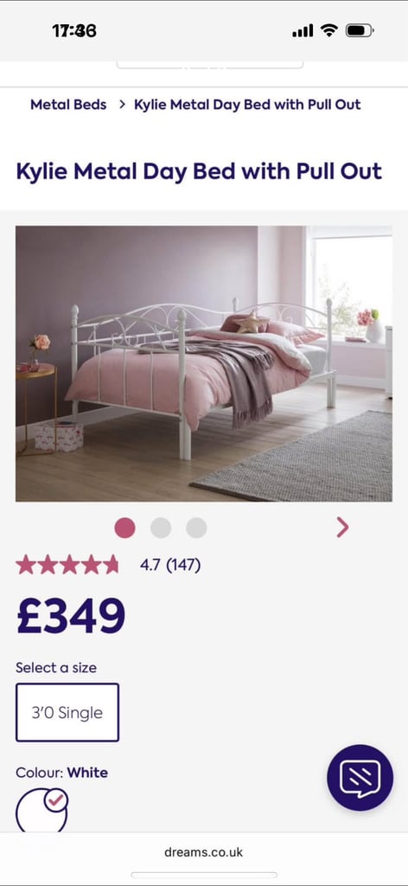Click the breadcrumb chevron separator
Viewport: 408px width, 886px height.
click(122, 105)
